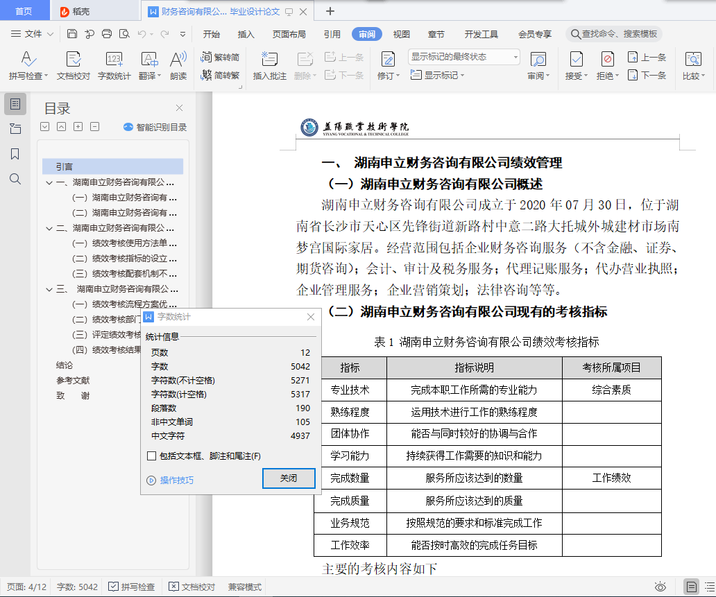Open 显示标记的最终状态 dropdown

pos(464,57)
